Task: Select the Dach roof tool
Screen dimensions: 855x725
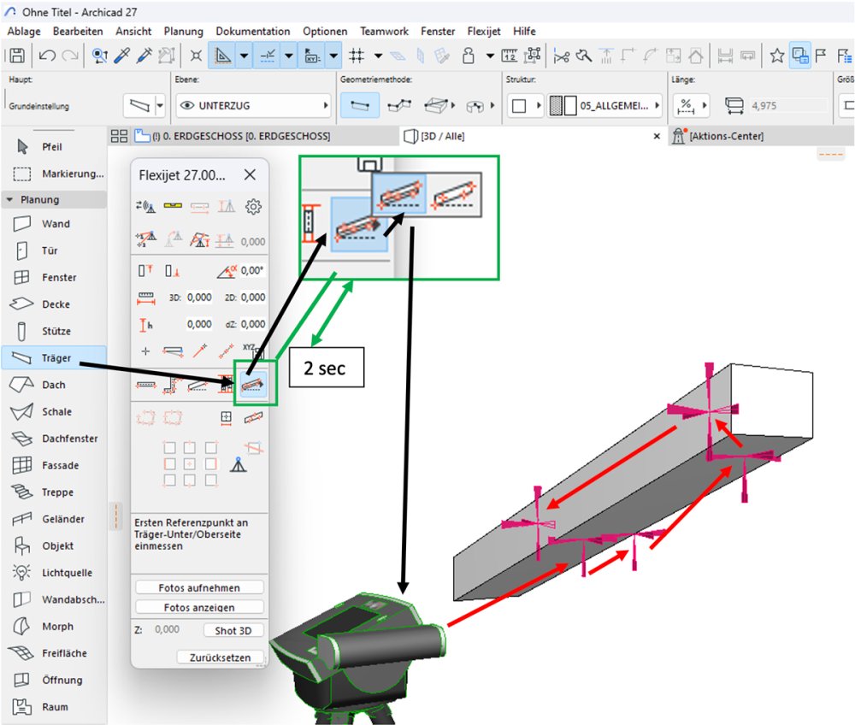Action: (55, 385)
